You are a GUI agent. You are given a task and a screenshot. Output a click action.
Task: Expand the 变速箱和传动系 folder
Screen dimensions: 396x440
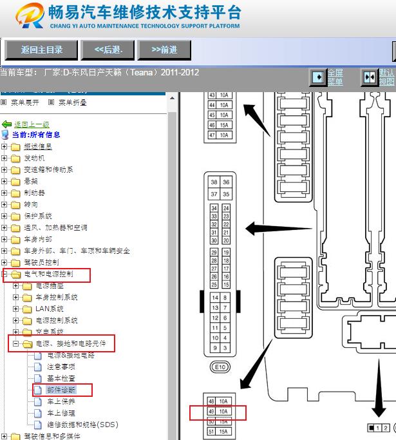coord(5,169)
